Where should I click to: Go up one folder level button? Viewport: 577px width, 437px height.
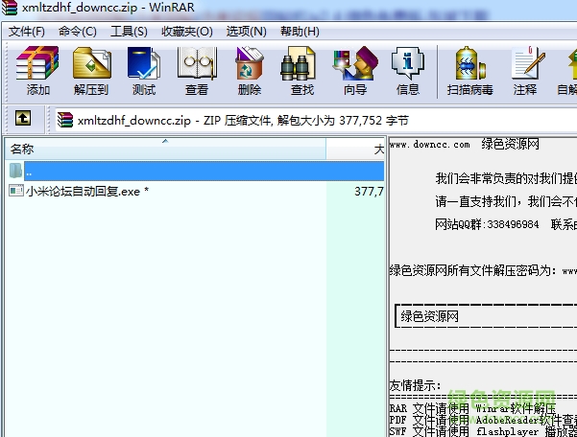pos(23,120)
